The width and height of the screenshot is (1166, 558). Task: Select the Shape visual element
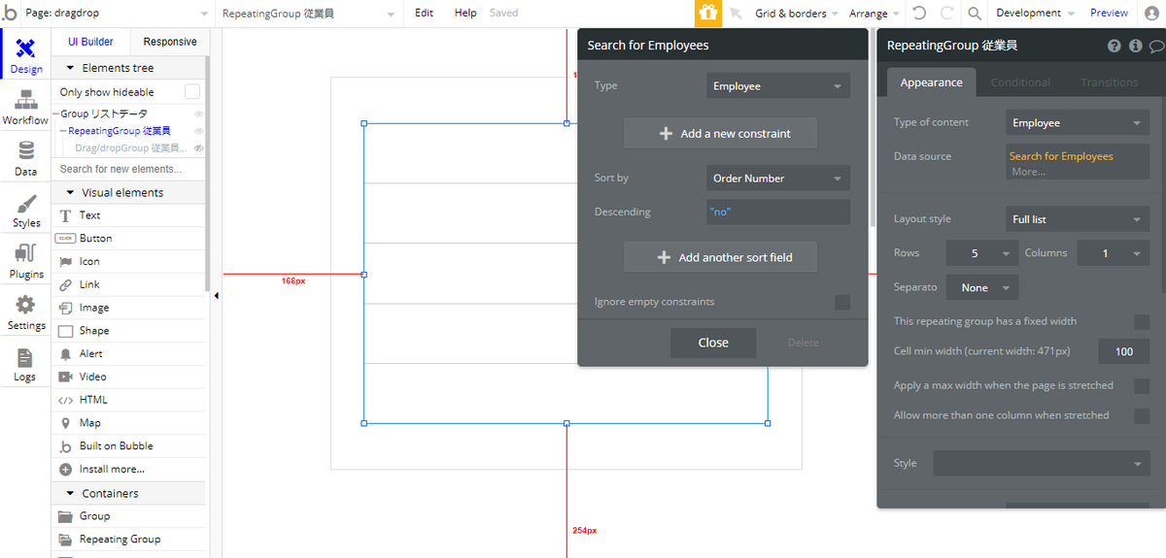tap(130, 331)
